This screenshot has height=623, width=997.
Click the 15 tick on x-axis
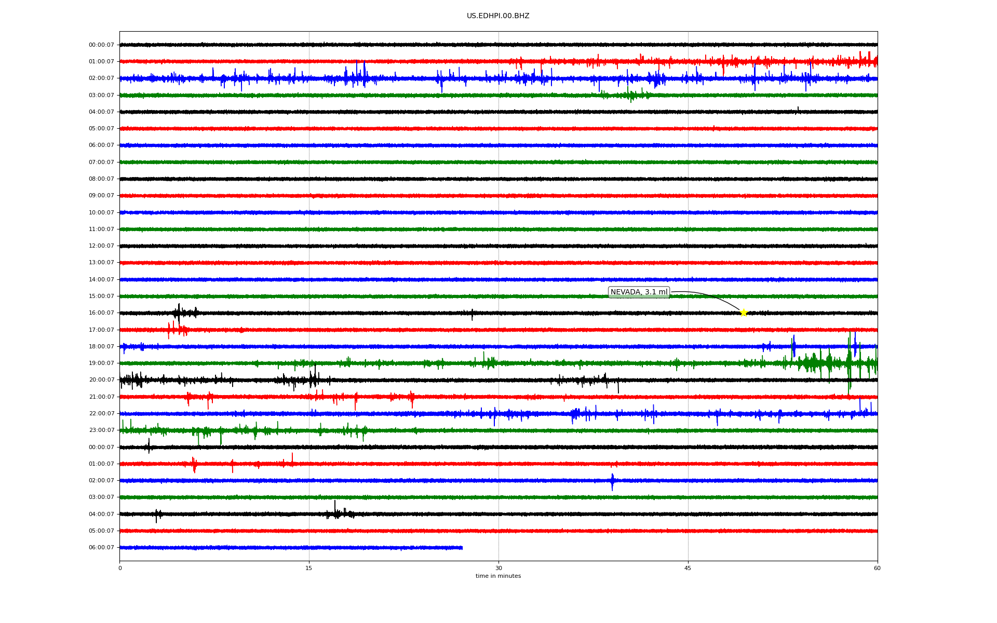[309, 568]
